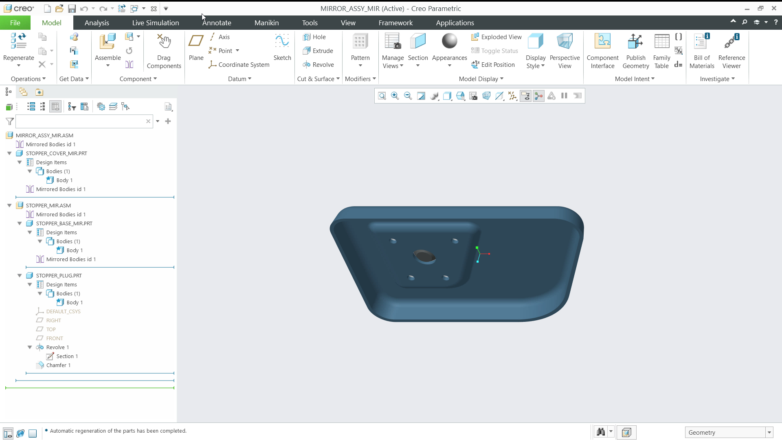This screenshot has height=440, width=782.
Task: Switch to the Analysis tab
Action: pyautogui.click(x=97, y=23)
